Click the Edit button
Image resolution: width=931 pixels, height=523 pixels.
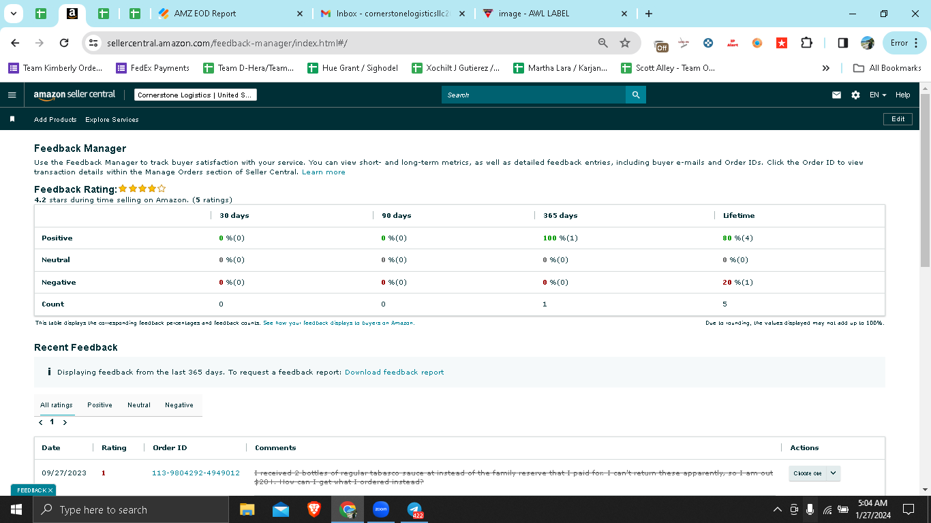(x=898, y=119)
